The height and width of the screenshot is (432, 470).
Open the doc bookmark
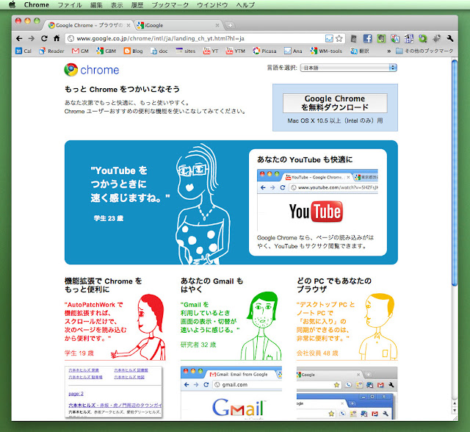[159, 51]
